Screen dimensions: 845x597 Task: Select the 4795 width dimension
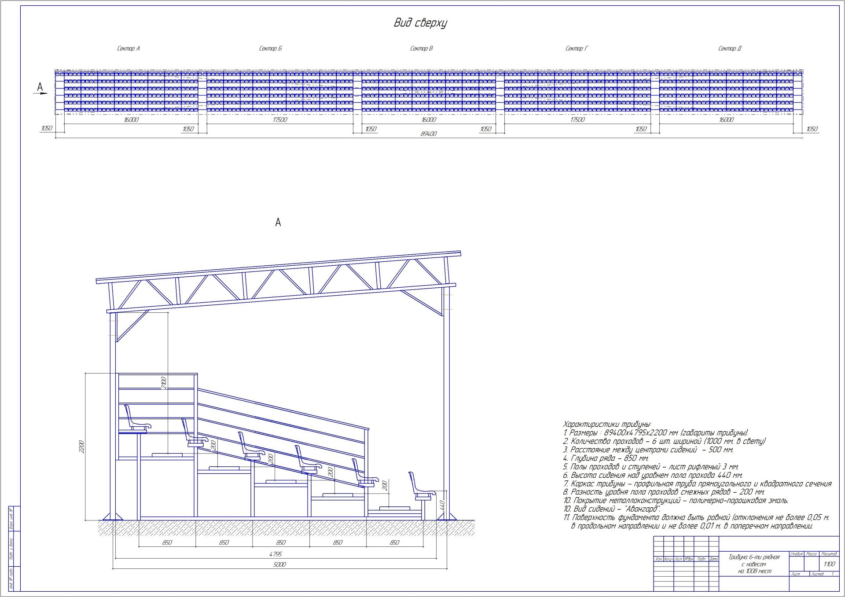pos(276,554)
